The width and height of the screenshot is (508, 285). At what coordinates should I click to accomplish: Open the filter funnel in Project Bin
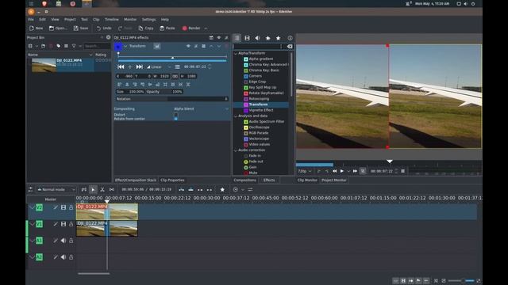tap(74, 46)
